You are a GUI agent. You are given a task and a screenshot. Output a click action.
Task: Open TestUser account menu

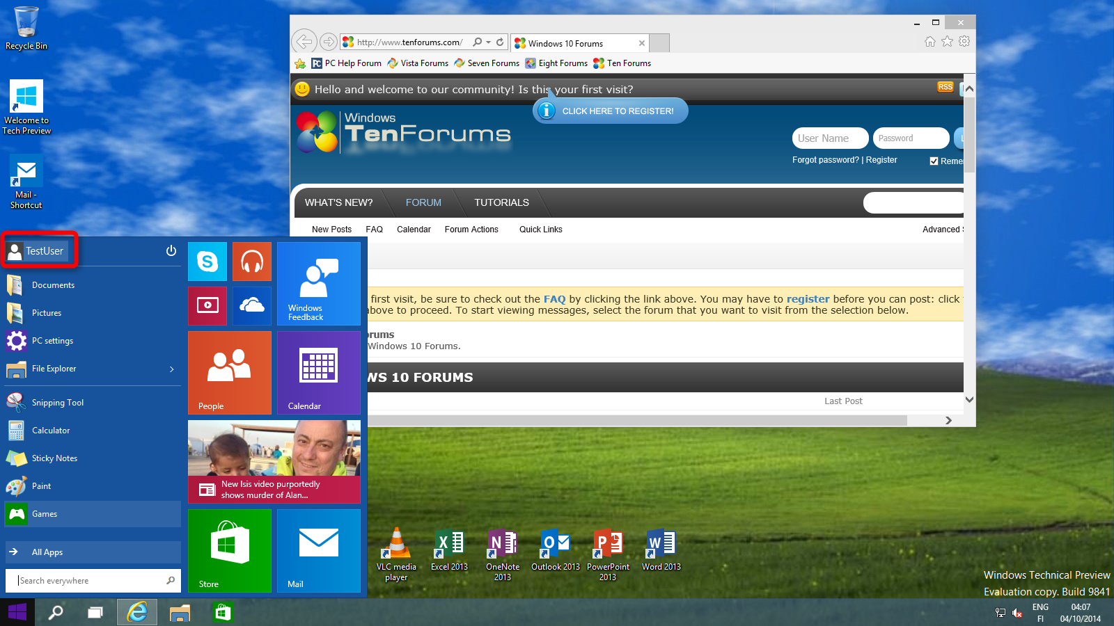(x=38, y=250)
